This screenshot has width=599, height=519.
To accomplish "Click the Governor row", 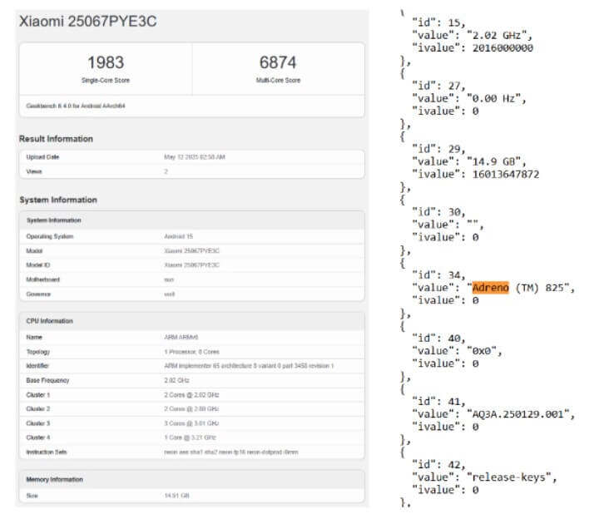I will (x=191, y=293).
